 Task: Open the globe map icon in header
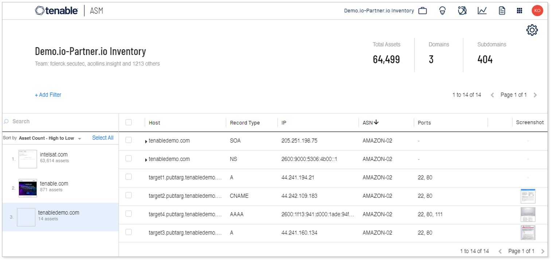(x=462, y=11)
